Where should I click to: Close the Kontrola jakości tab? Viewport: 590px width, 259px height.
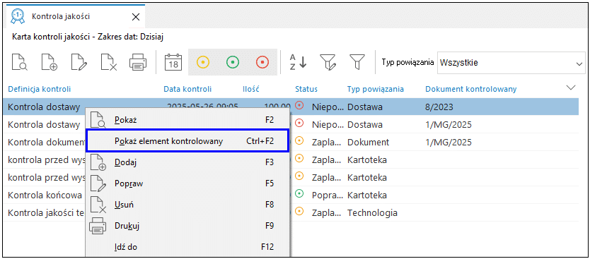pyautogui.click(x=135, y=16)
